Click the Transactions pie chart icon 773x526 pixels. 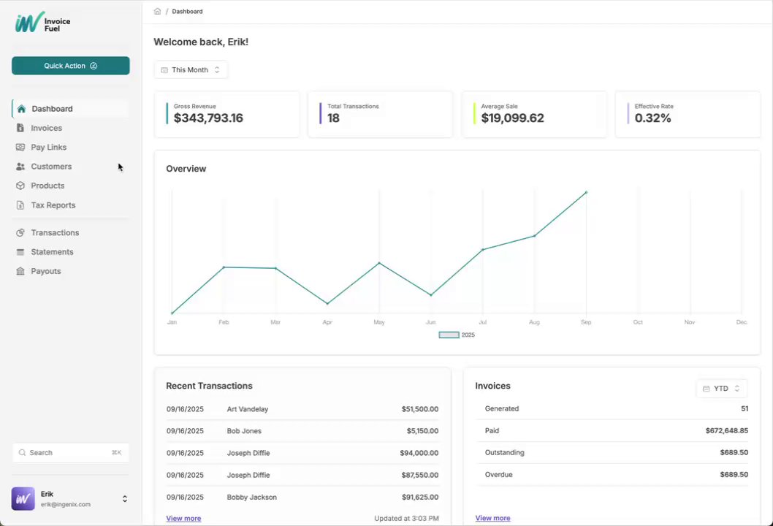[20, 232]
